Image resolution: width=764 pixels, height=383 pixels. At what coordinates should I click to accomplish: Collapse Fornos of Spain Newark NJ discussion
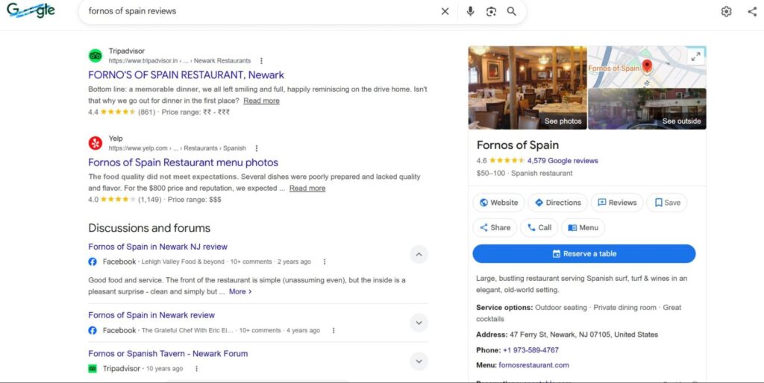[x=419, y=255]
